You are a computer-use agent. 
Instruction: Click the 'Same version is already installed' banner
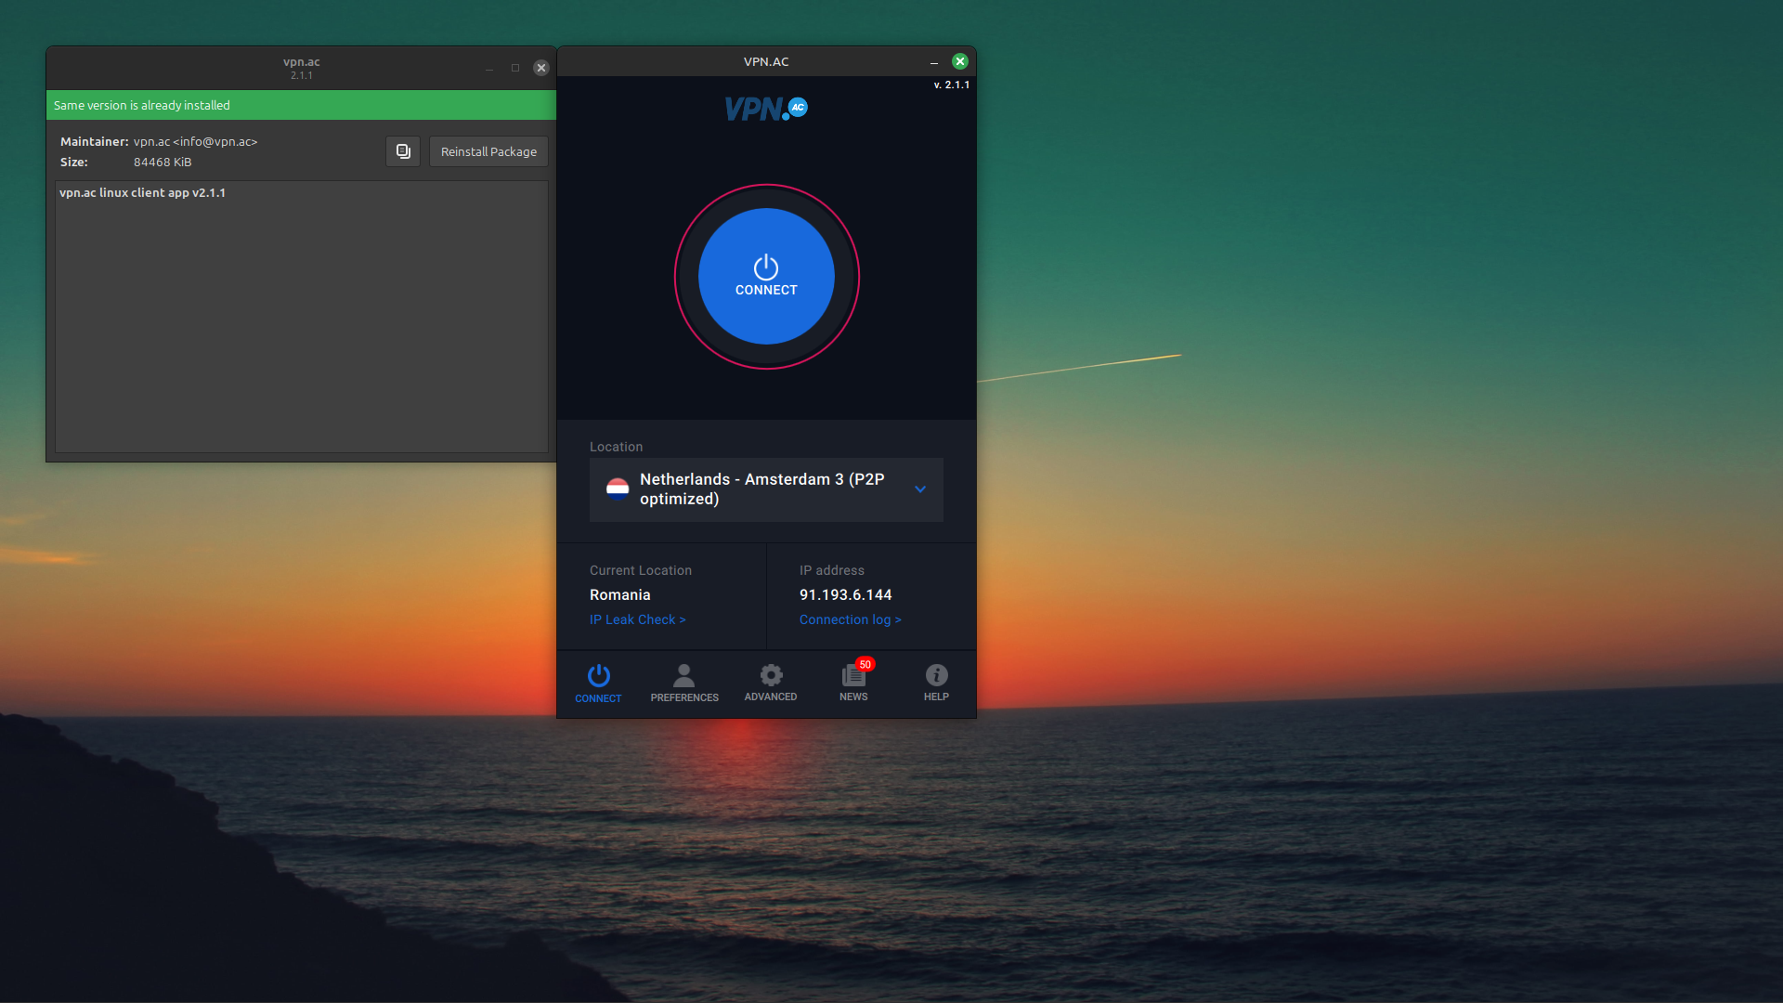(302, 105)
